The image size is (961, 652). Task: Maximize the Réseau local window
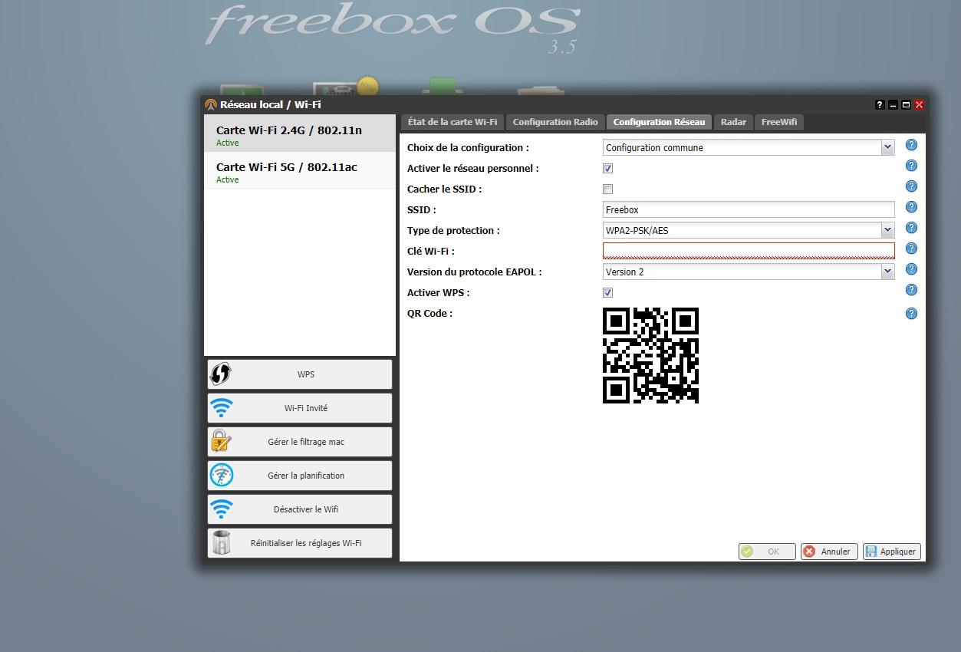point(906,104)
